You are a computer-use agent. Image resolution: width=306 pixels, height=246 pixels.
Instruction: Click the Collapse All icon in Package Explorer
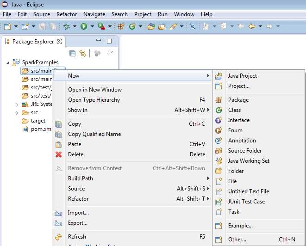(72, 53)
